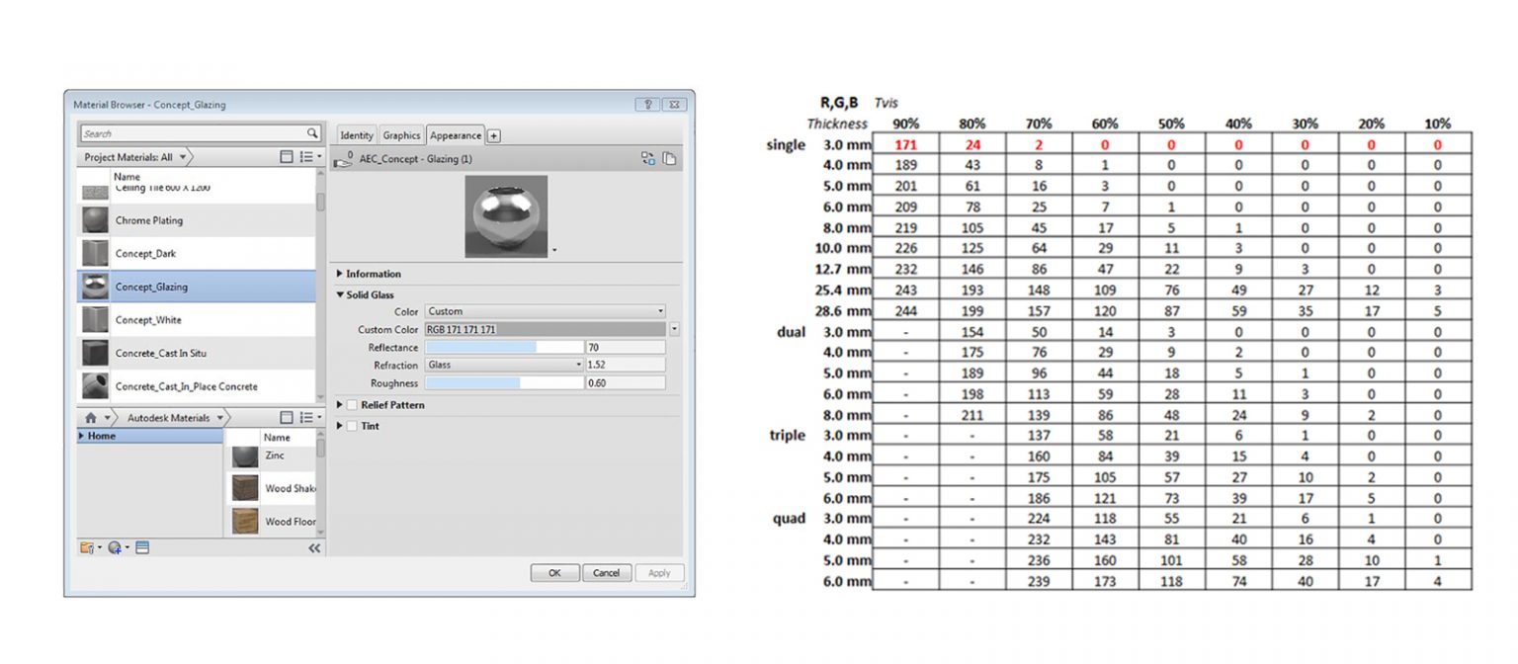1518x664 pixels.
Task: Open the material search with the magnifier icon
Action: pos(312,133)
